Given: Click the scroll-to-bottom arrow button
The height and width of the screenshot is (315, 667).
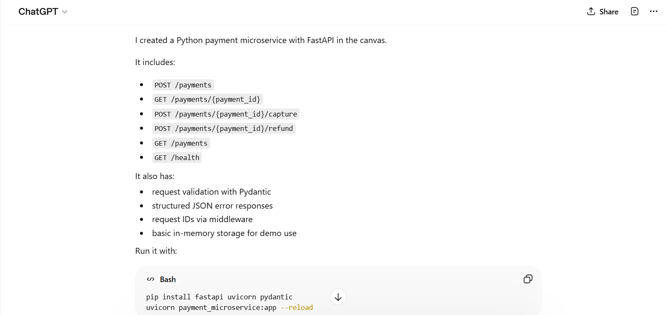Looking at the screenshot, I should coord(338,297).
